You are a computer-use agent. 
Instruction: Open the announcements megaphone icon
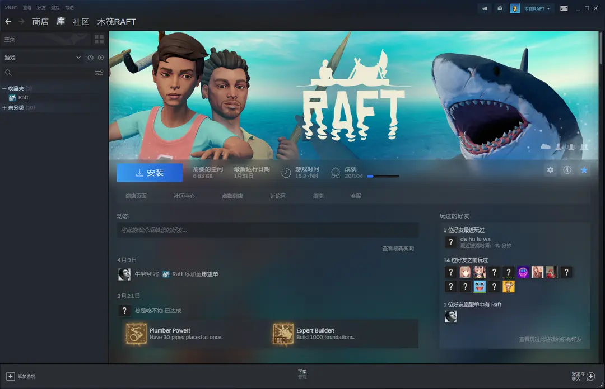coord(485,8)
